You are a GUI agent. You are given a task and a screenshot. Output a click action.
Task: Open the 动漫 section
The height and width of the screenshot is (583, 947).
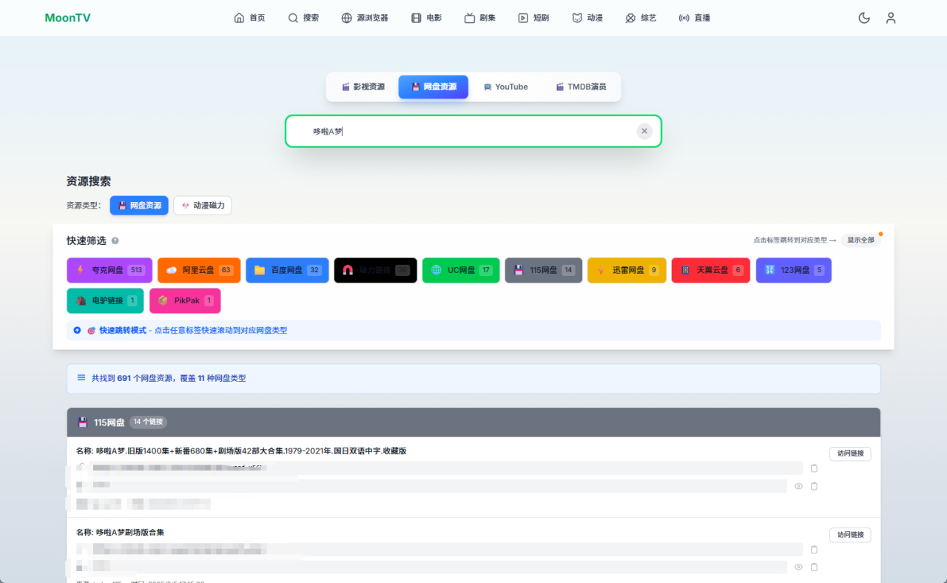pyautogui.click(x=587, y=18)
